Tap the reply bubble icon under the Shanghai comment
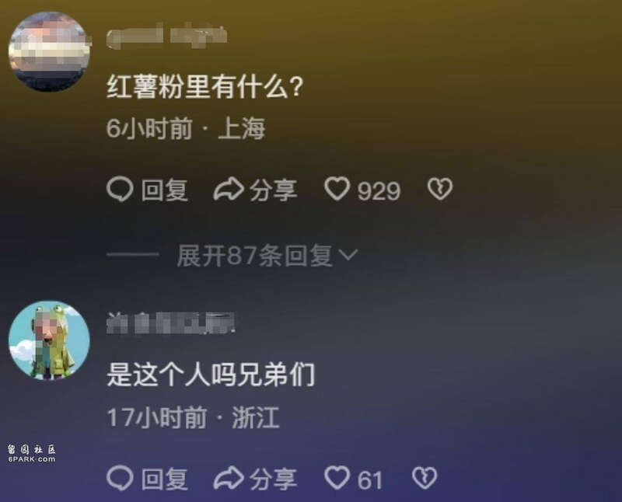Screen dimensions: 622x502 pos(120,189)
